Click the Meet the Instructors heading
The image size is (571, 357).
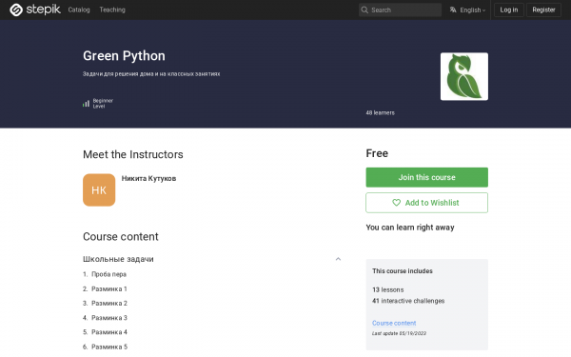click(133, 154)
